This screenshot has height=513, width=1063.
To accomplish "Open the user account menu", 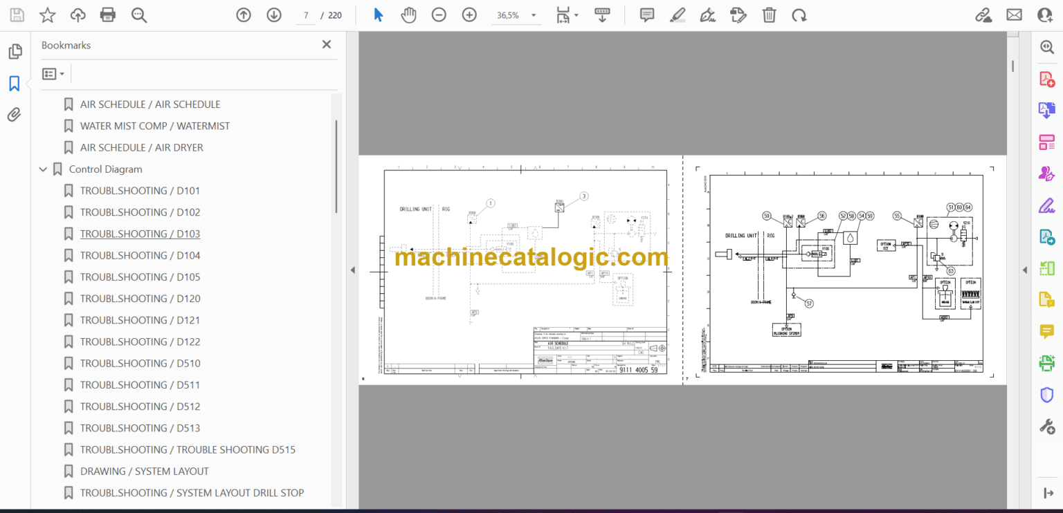I will 1045,15.
